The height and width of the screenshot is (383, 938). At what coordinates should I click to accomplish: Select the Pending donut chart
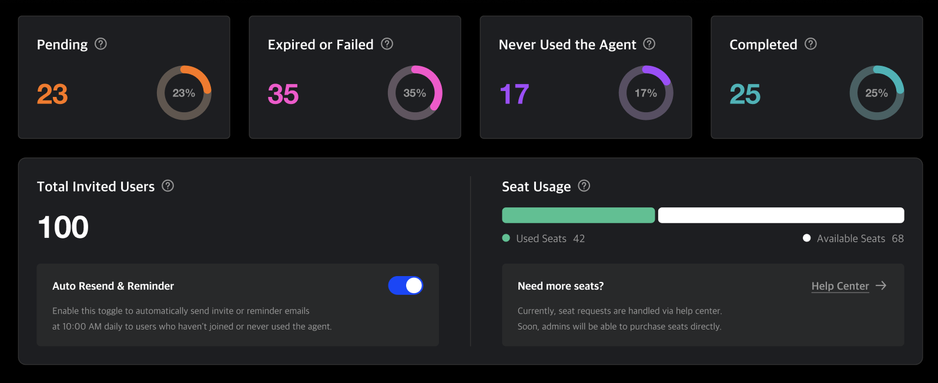point(184,92)
